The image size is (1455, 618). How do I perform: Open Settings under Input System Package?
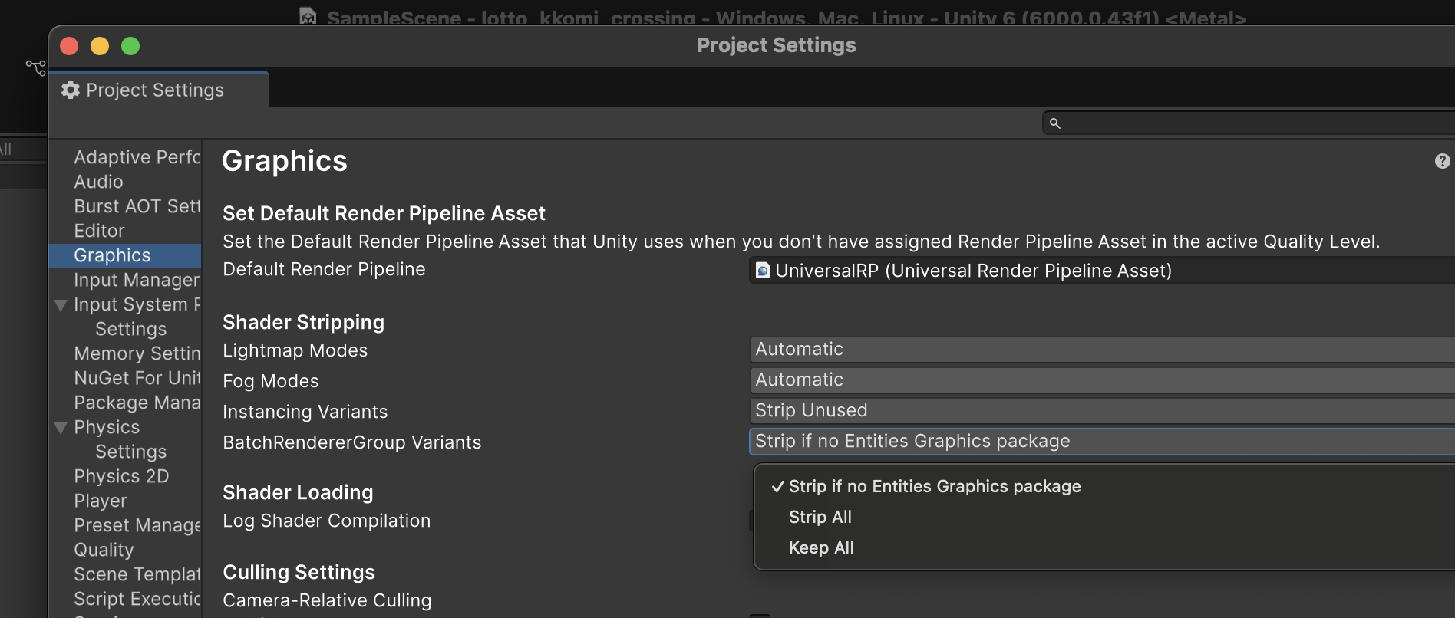click(x=130, y=329)
